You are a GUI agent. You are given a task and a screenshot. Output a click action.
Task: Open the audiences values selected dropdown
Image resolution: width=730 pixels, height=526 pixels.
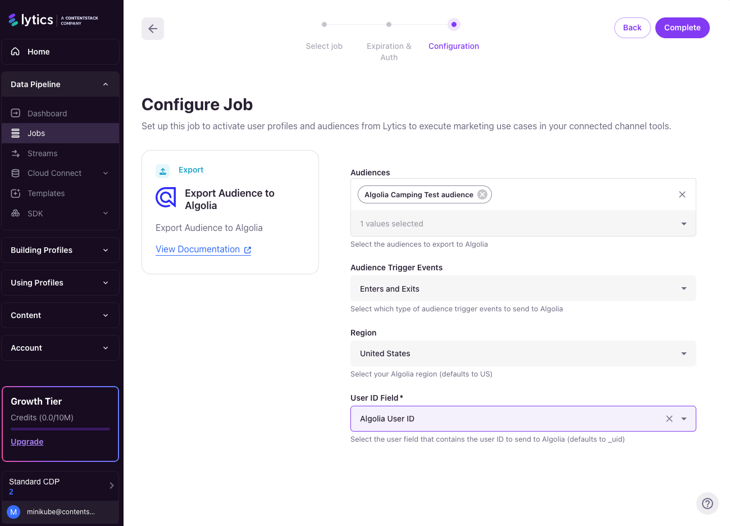coord(523,224)
